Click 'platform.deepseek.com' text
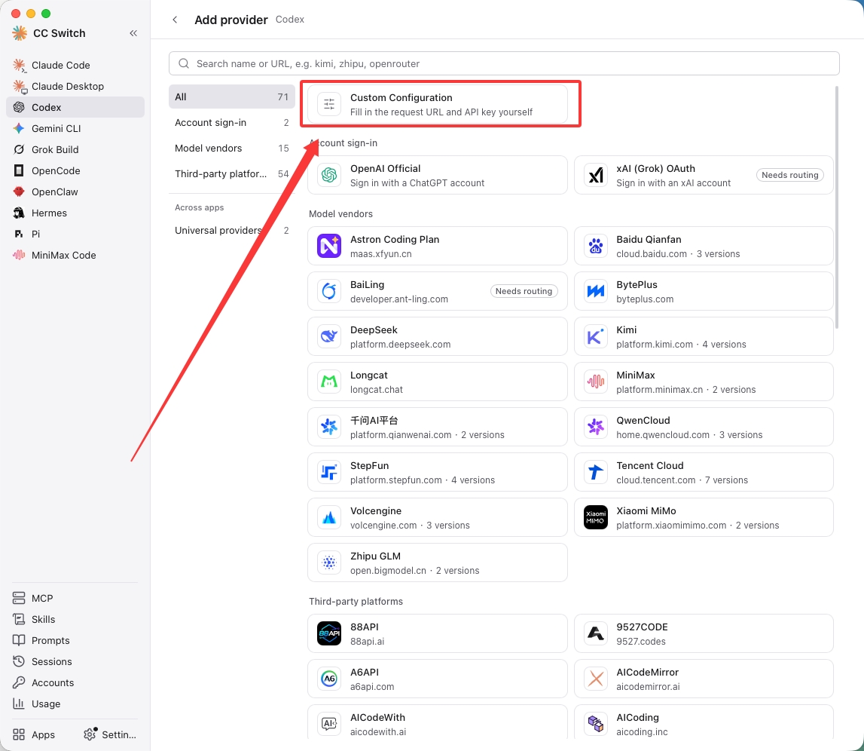The height and width of the screenshot is (751, 864). (401, 344)
